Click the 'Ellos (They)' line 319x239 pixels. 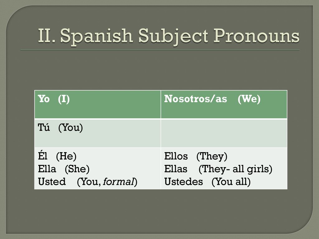(196, 156)
